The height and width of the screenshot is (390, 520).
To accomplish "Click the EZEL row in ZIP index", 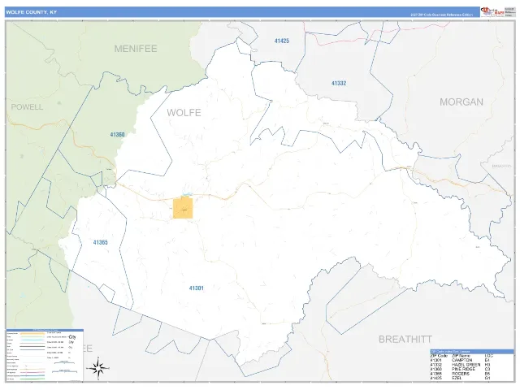I will (461, 378).
